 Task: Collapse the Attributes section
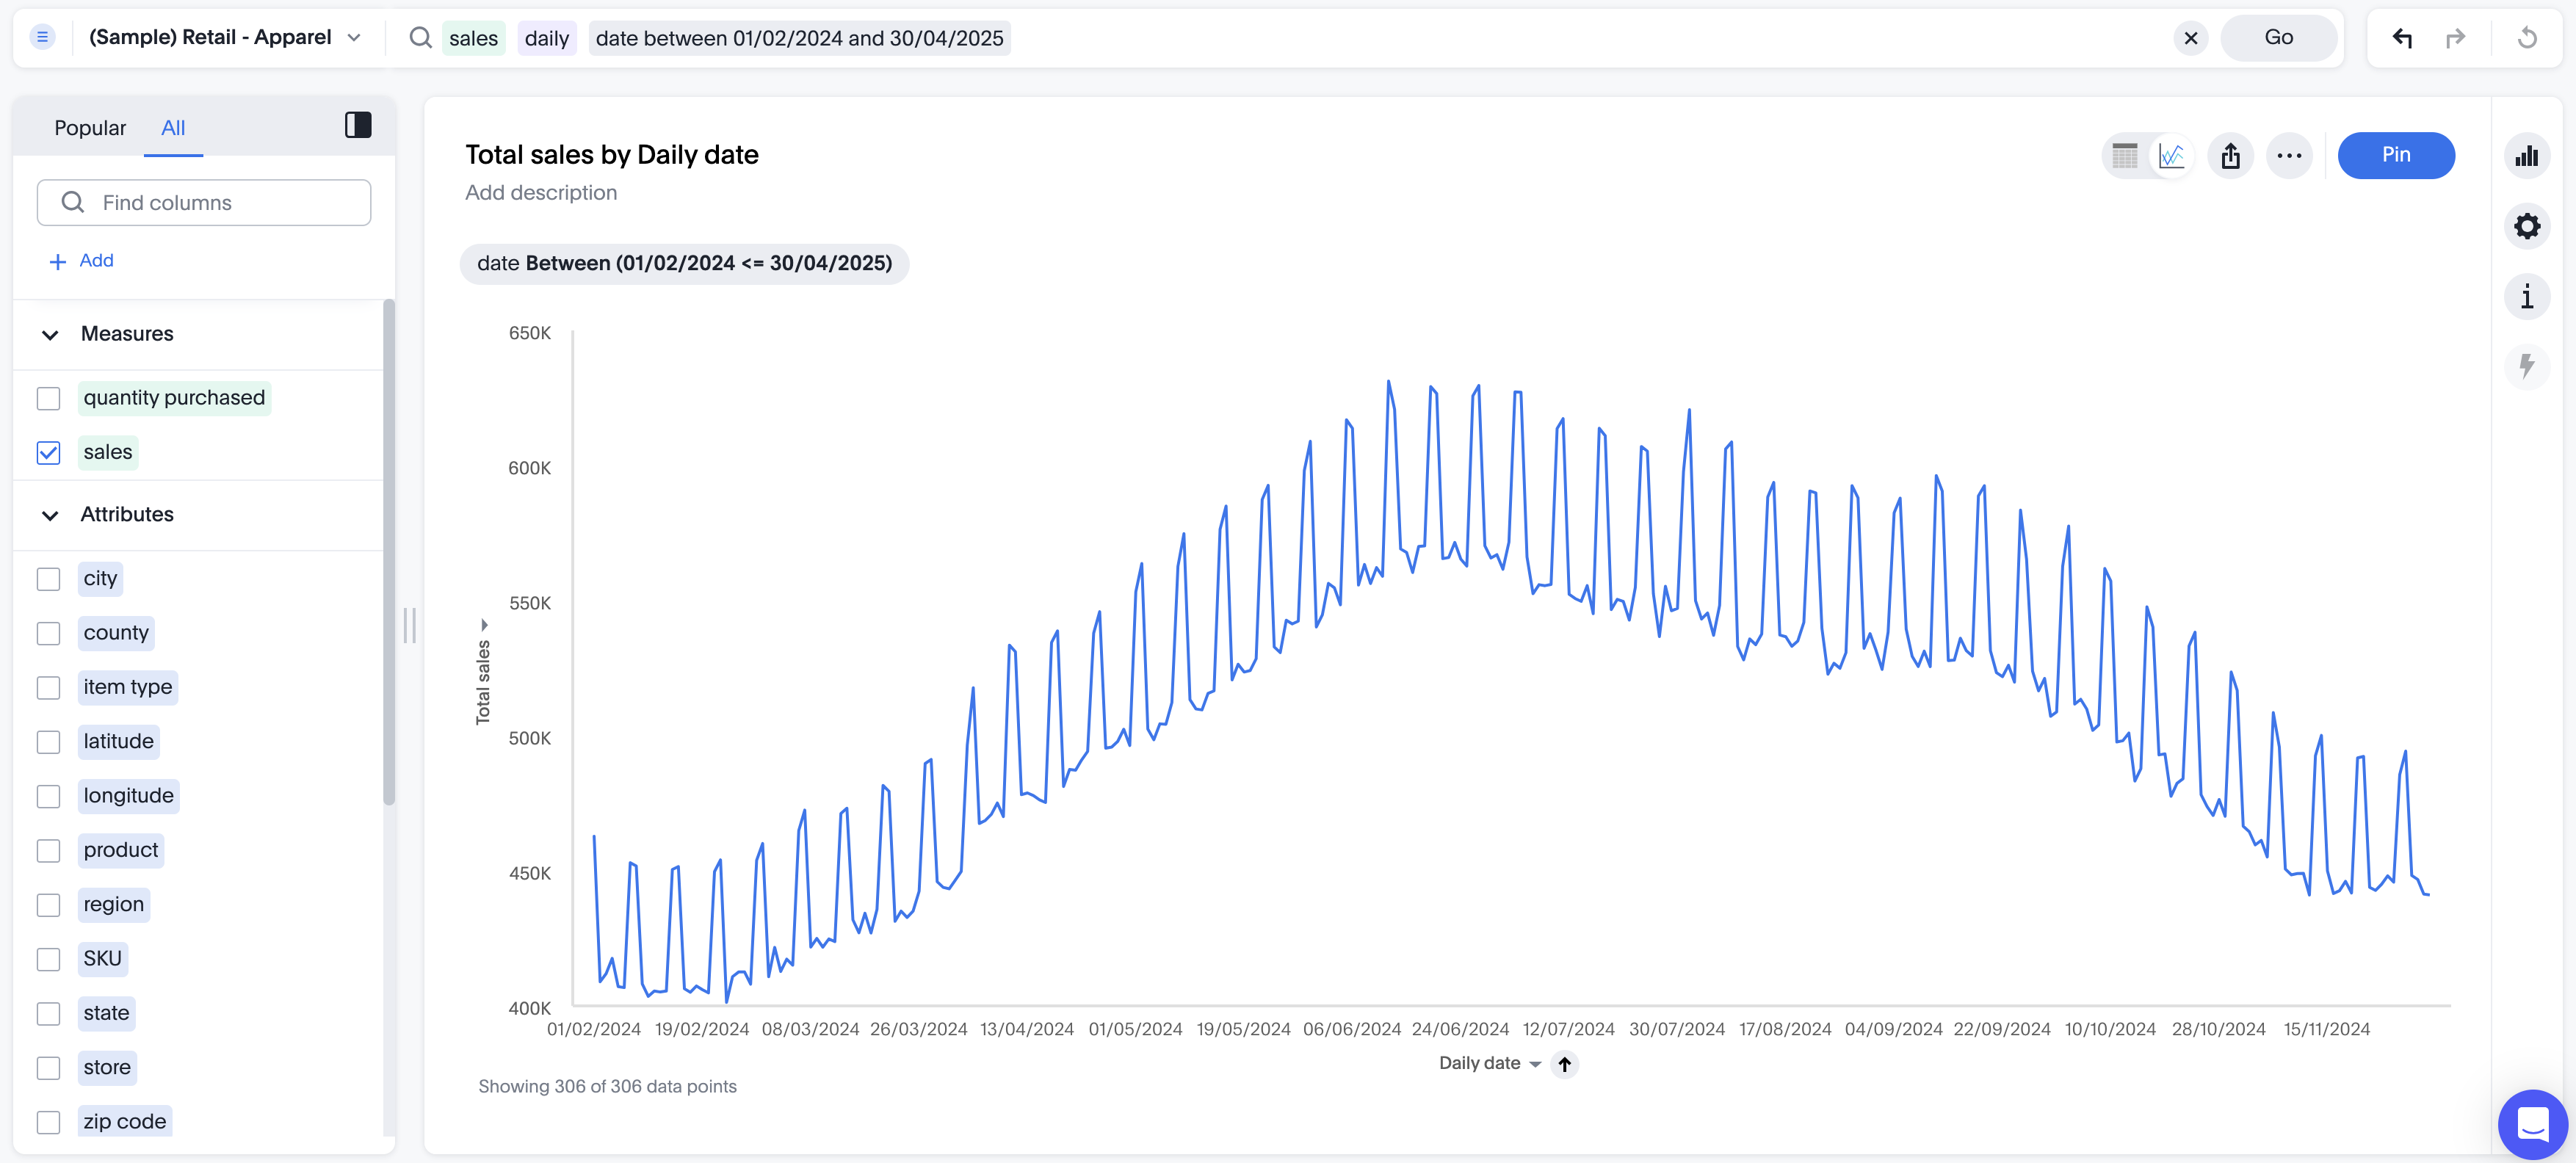pyautogui.click(x=48, y=514)
